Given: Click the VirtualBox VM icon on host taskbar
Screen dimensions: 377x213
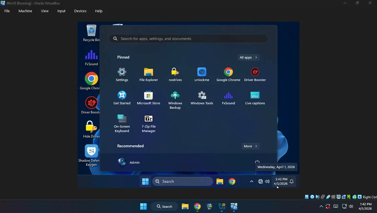Looking at the screenshot, I should [x=234, y=206].
